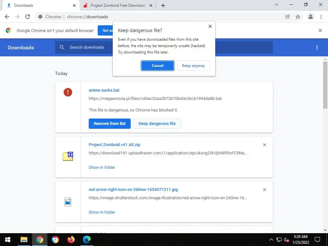Screen dimensions: 328x246
Task: Click the Downloads page title
Action: click(21, 47)
